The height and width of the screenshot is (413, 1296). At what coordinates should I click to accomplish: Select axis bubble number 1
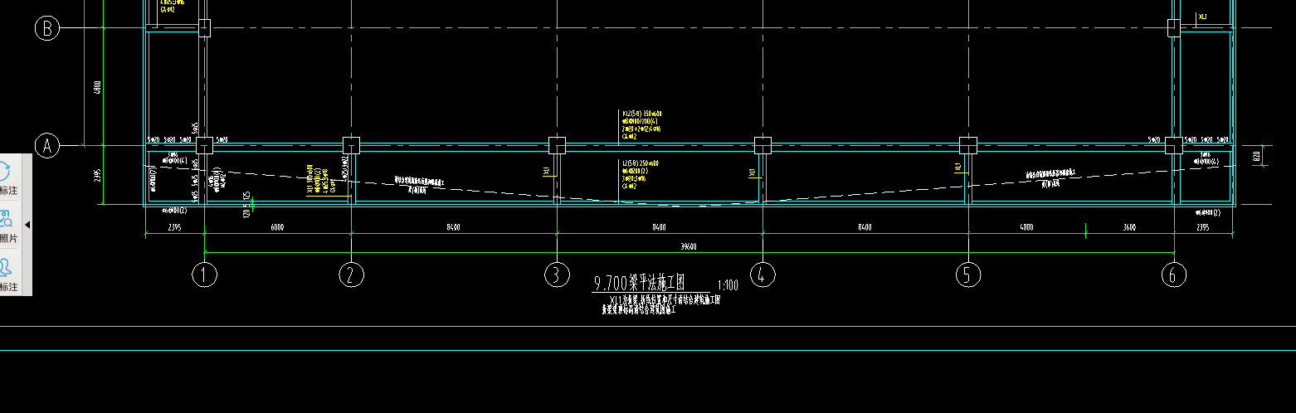[x=204, y=275]
